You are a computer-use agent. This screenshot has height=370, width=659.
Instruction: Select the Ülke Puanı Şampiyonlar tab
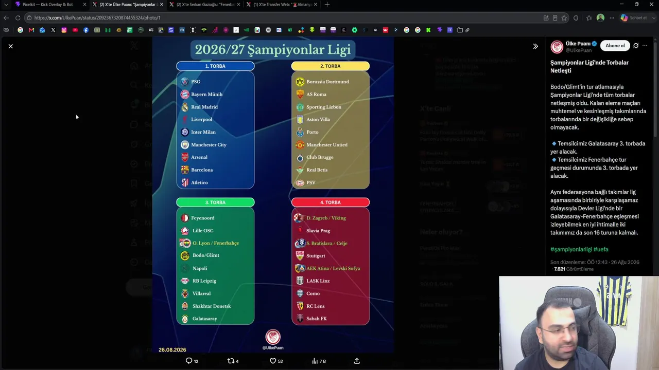tap(128, 5)
